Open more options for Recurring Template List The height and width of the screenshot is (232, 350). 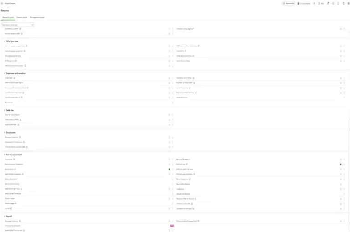[x=344, y=160]
